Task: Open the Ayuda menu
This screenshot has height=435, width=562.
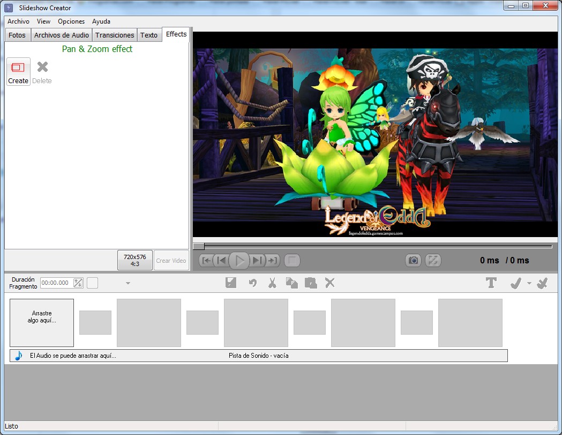Action: tap(101, 21)
